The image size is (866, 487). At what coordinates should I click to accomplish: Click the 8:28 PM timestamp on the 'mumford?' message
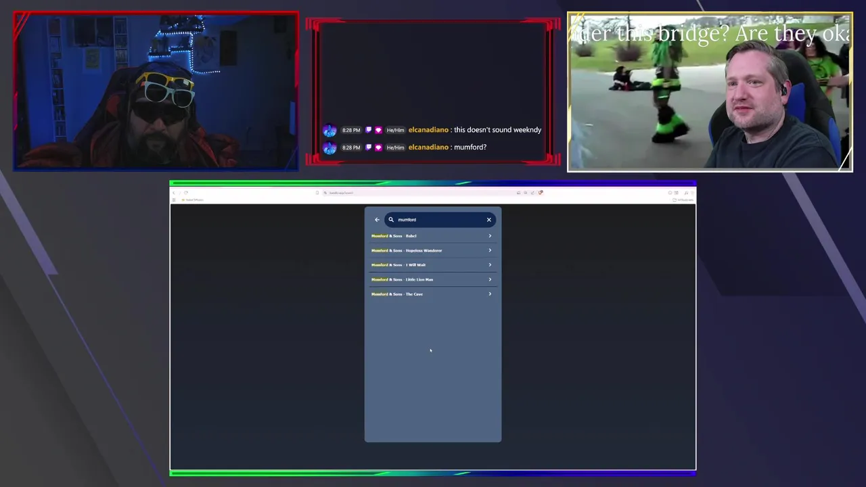351,147
